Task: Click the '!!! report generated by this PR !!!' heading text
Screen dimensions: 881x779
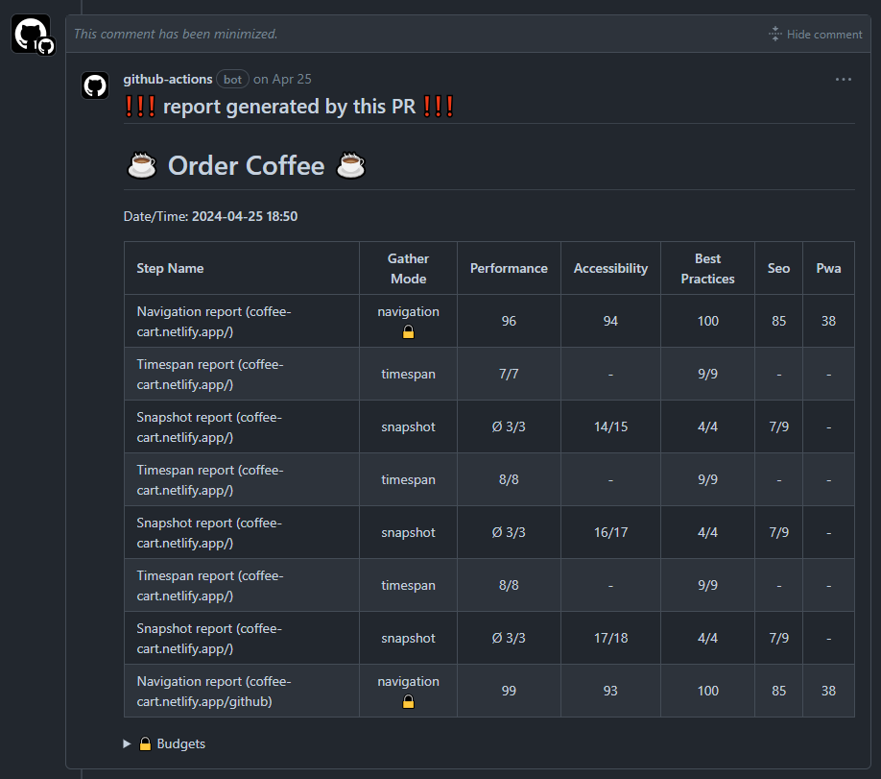Action: 289,107
